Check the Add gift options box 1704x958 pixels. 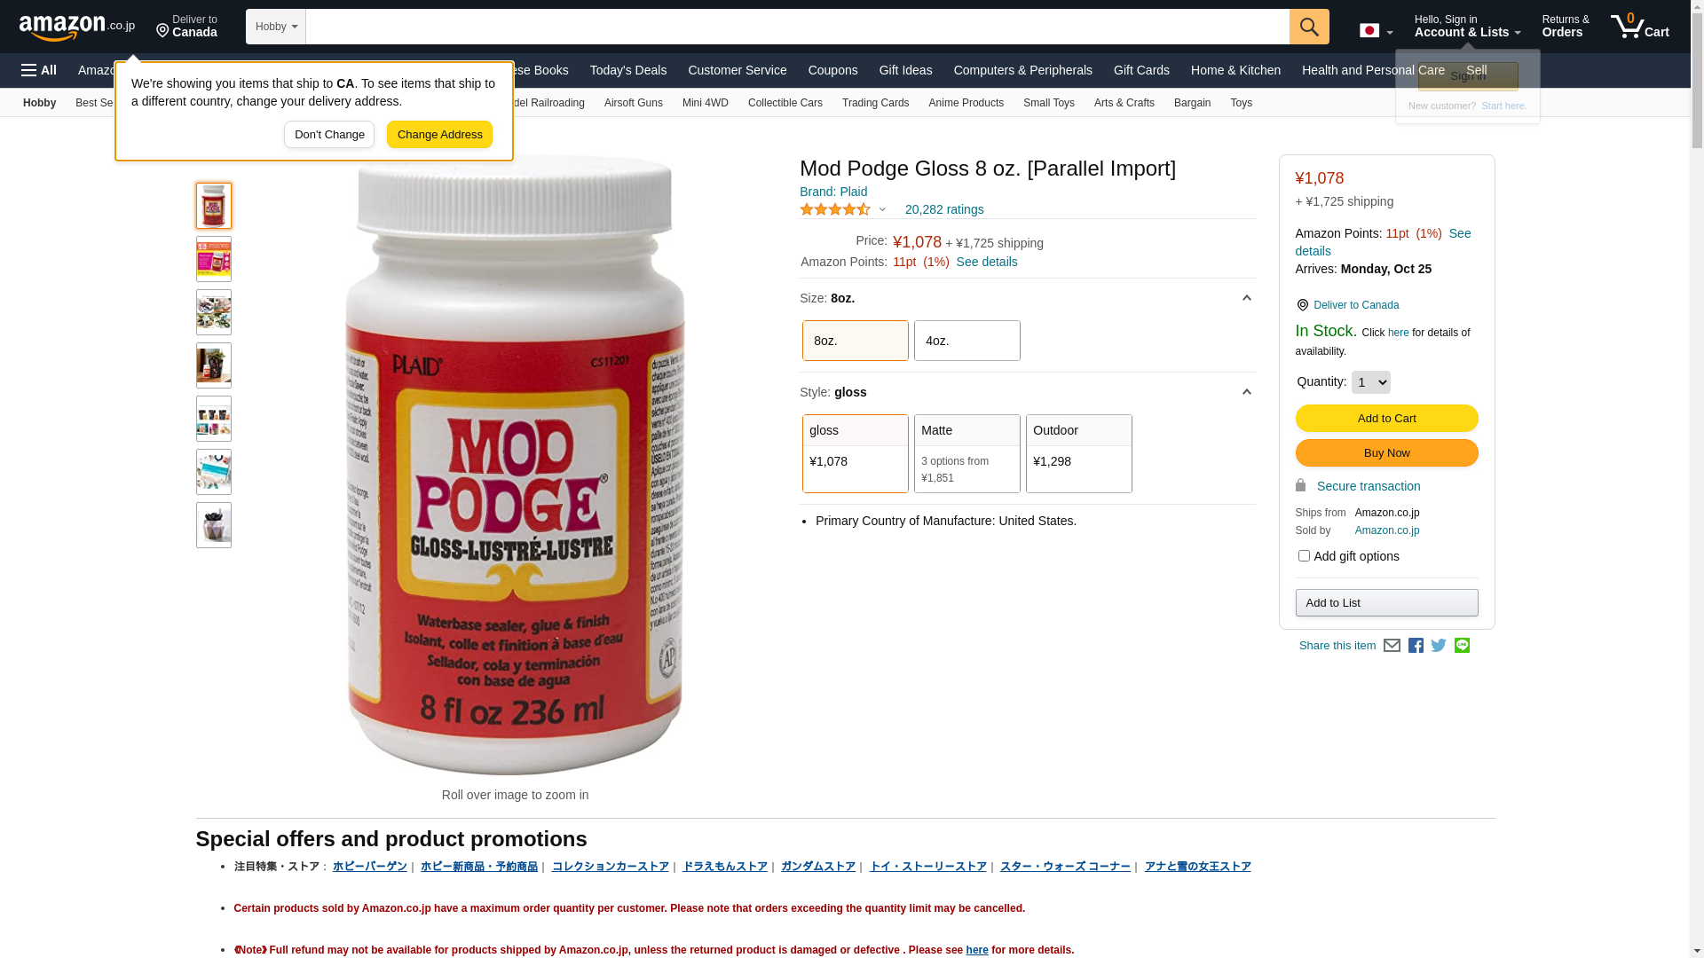[x=1304, y=556]
